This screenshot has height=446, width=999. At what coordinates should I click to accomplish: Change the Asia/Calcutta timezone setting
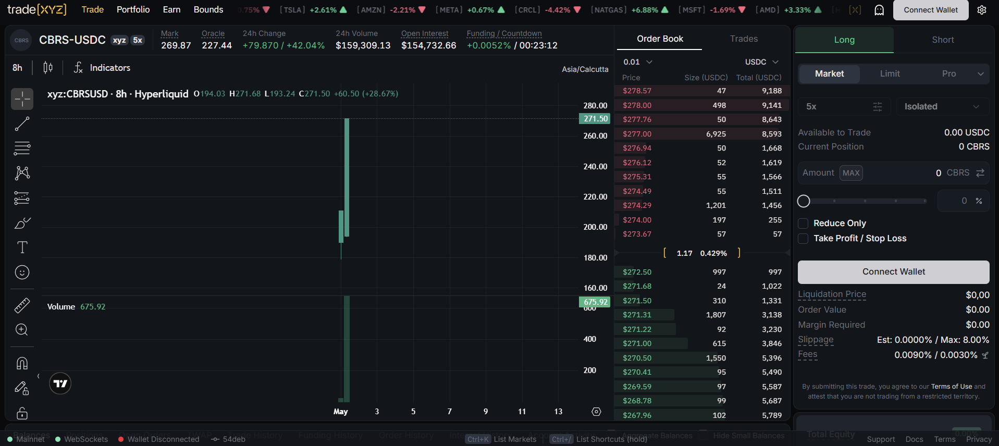[585, 69]
